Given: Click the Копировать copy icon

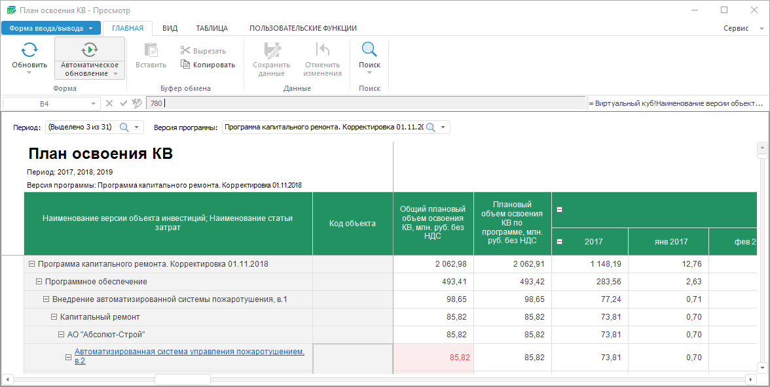Looking at the screenshot, I should (185, 65).
